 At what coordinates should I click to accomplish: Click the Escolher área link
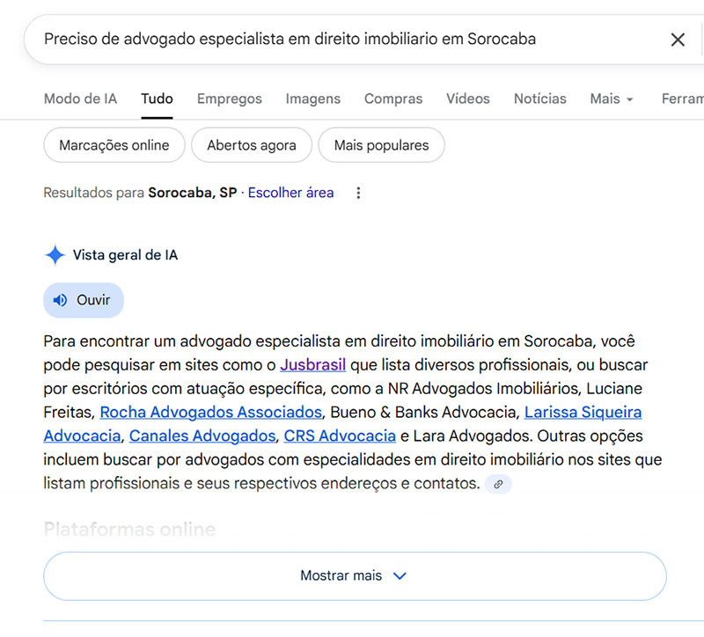[290, 193]
